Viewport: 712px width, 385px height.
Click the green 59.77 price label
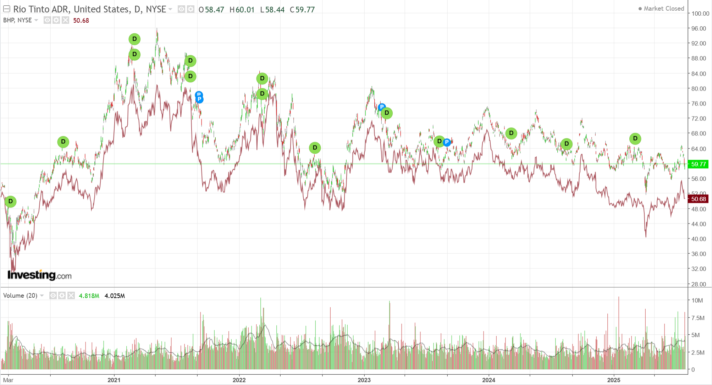click(698, 164)
